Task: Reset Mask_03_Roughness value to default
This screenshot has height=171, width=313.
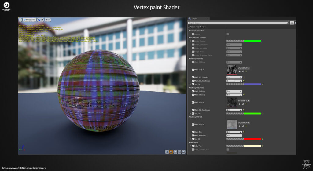Action: coord(244,81)
